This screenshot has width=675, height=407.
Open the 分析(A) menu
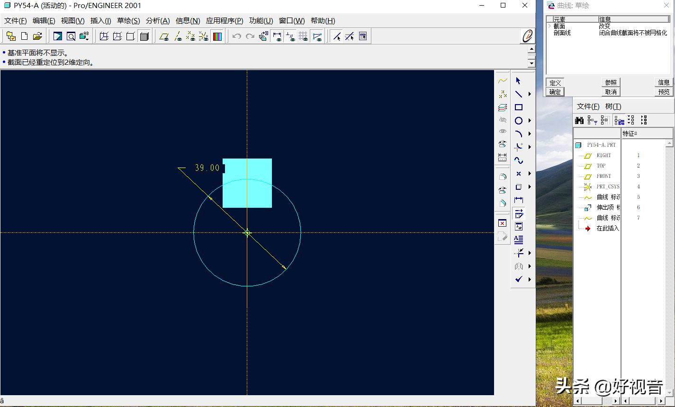pos(158,21)
